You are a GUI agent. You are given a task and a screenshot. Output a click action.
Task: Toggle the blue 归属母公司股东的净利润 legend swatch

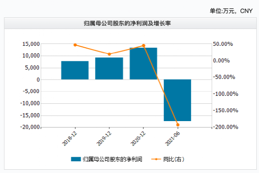(x=76, y=159)
